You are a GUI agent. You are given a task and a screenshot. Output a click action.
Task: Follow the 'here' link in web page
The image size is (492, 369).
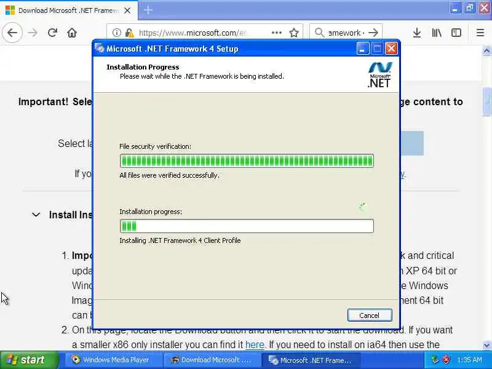tap(255, 345)
